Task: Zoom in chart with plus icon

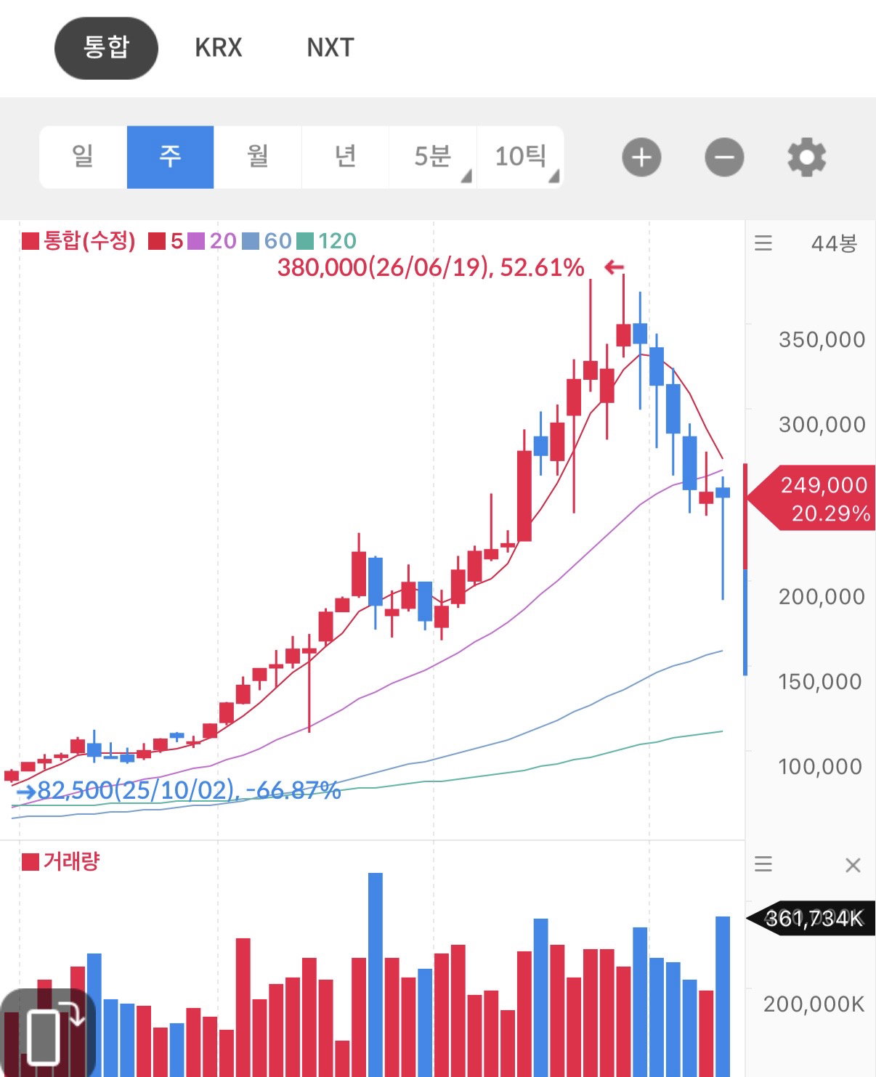Action: point(641,157)
